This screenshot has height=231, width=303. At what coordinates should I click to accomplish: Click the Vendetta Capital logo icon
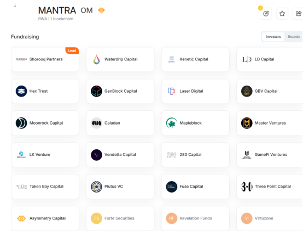[x=96, y=155]
